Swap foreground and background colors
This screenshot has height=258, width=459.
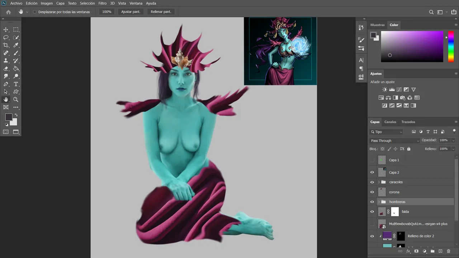[x=16, y=115]
